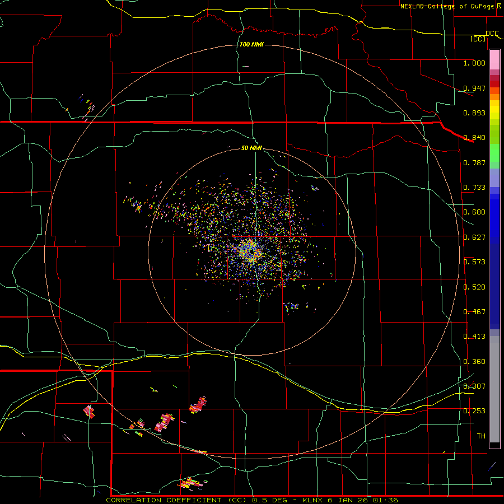Click the 0.467 scale value
504x504 pixels.
coord(474,312)
